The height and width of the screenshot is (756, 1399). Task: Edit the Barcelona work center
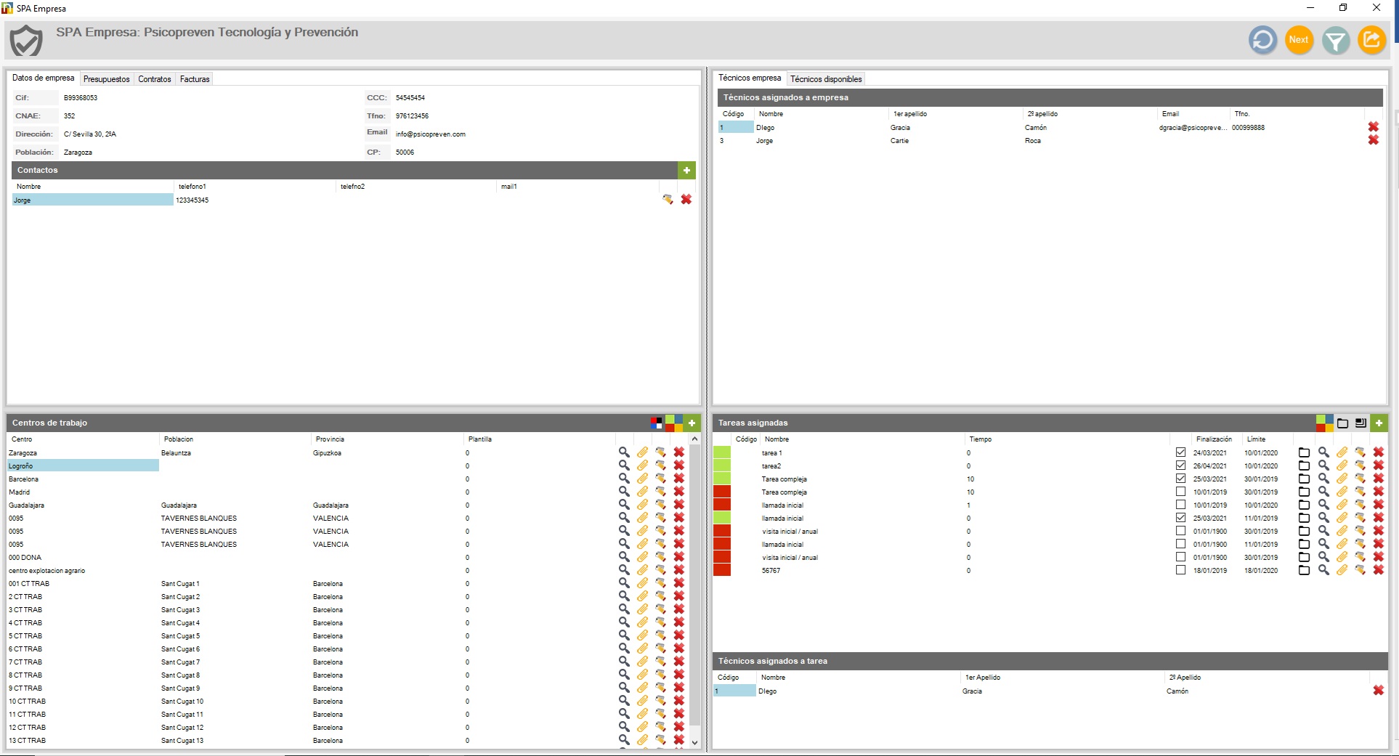(660, 479)
